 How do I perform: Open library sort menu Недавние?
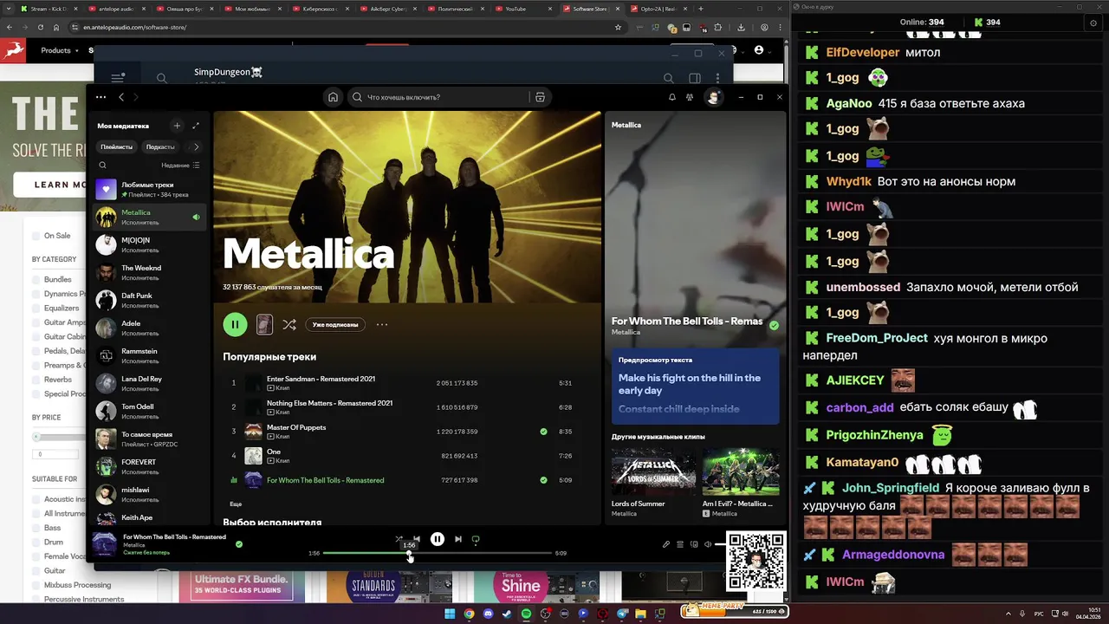click(x=180, y=165)
